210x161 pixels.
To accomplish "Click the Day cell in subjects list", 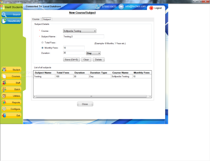I will click(x=100, y=76).
